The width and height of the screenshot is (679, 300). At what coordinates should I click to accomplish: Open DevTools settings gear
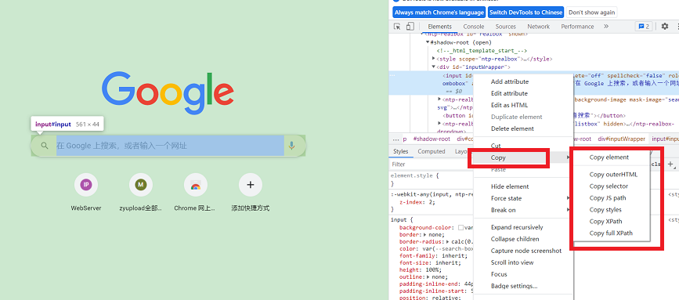[x=665, y=27]
